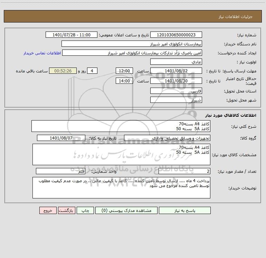The image size is (266, 258).
Task: Click the buyer notes text area
Action: click(121, 188)
